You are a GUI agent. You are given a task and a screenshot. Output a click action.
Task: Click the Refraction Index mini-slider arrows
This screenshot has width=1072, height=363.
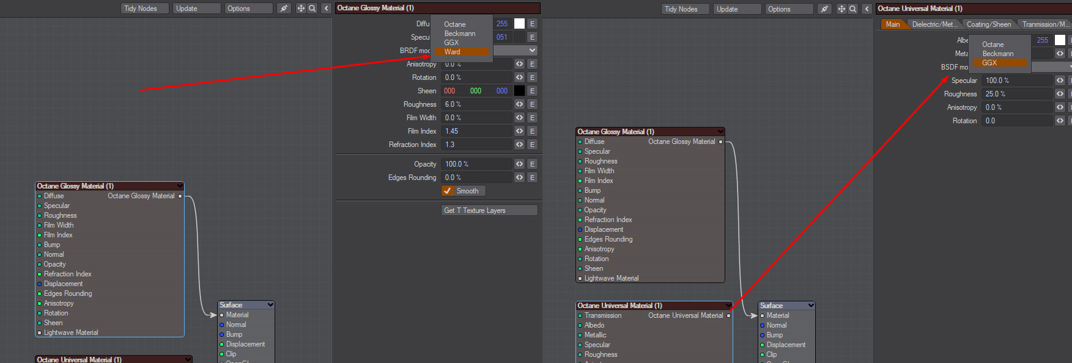click(x=519, y=145)
